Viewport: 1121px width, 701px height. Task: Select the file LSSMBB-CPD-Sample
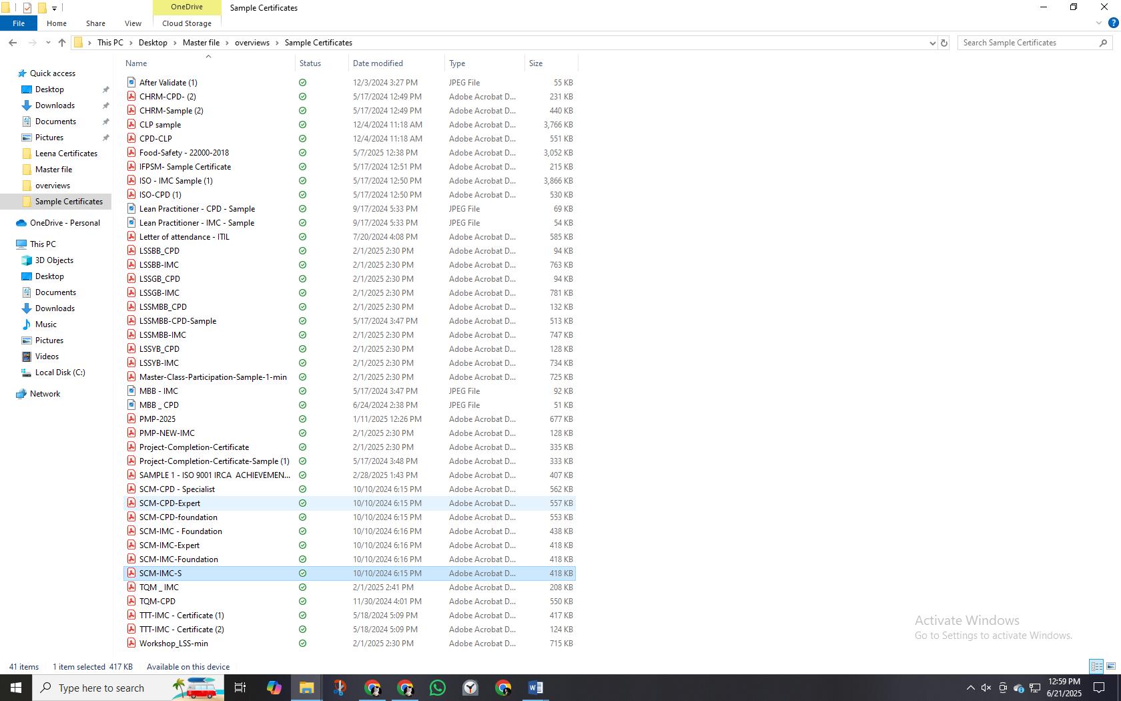pyautogui.click(x=177, y=321)
